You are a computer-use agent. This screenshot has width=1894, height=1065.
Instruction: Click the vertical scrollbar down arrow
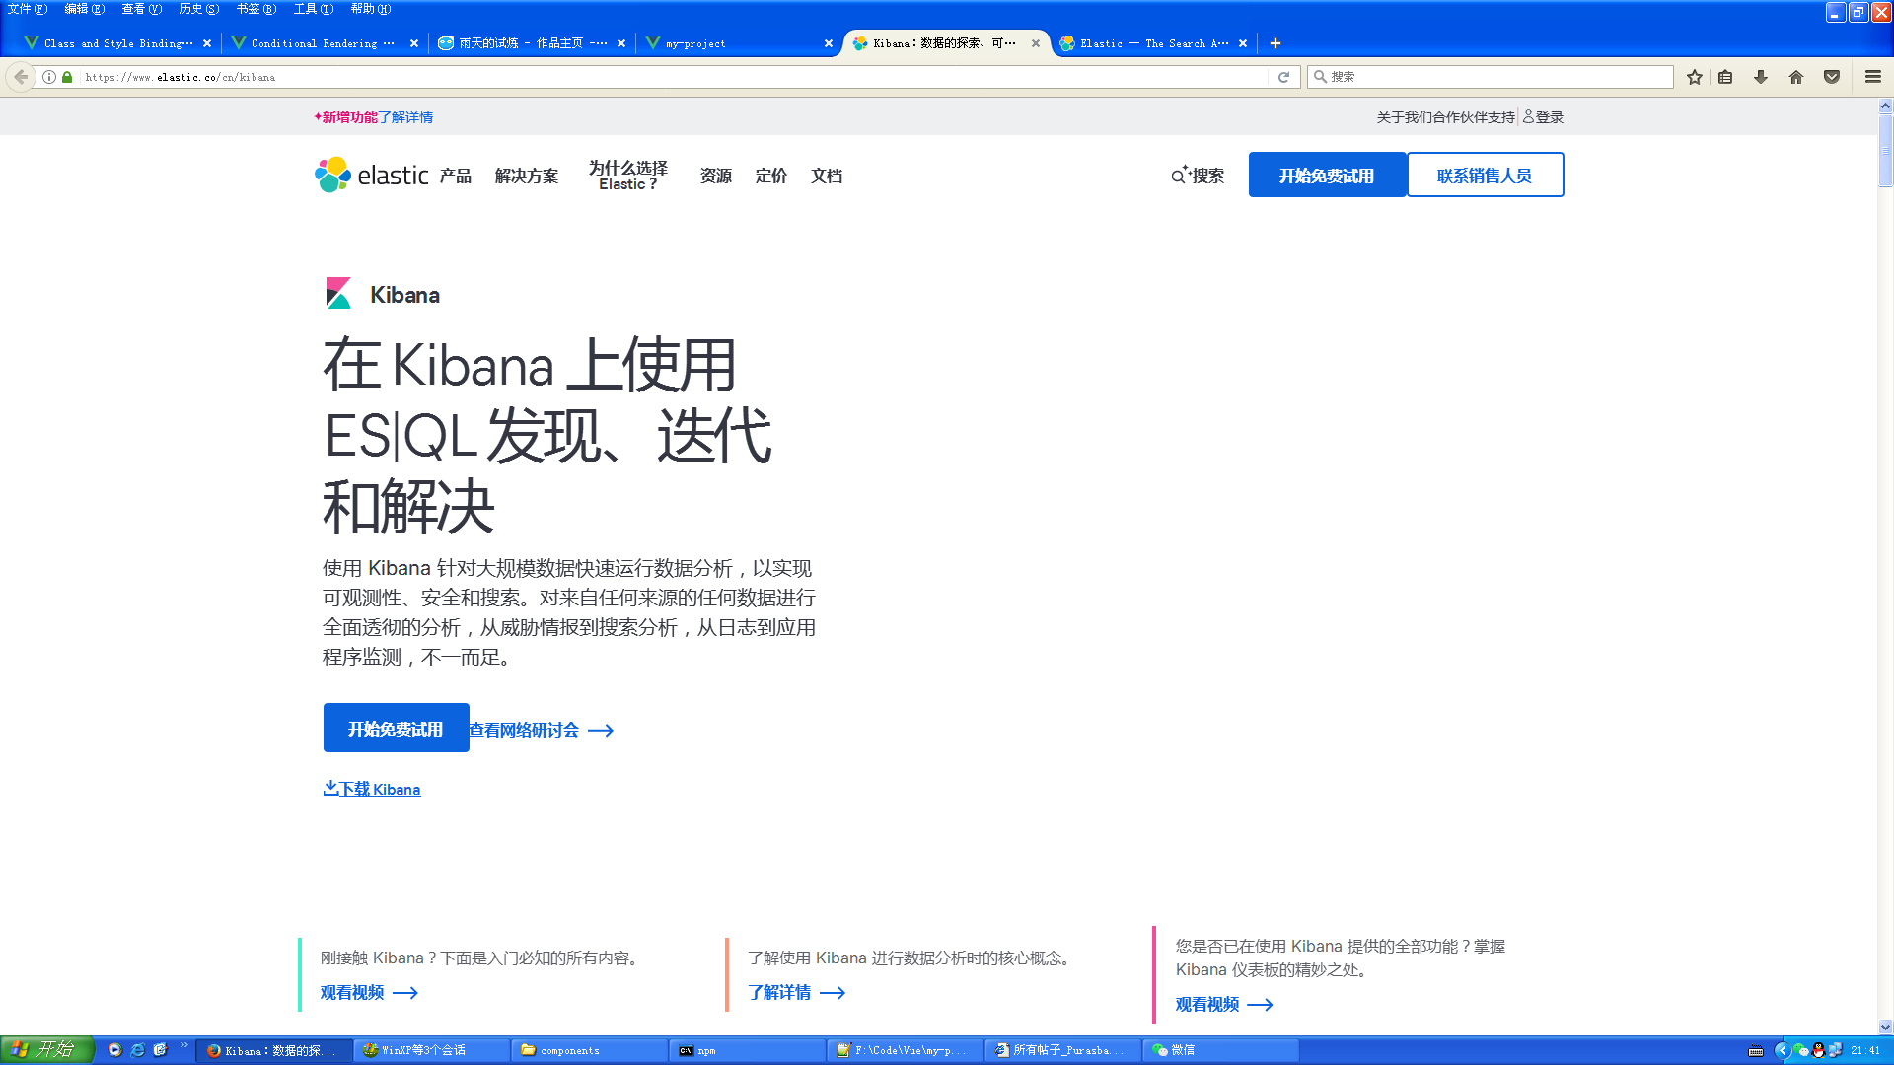point(1885,1027)
